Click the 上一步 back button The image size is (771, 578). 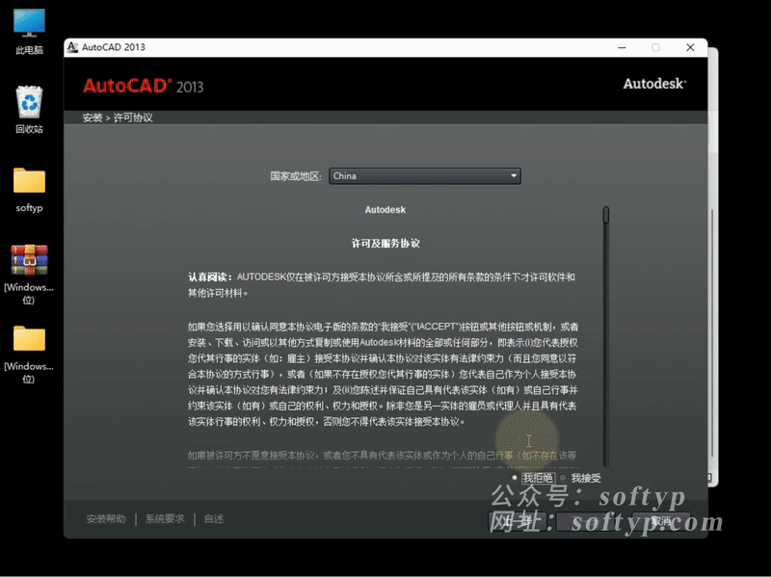pyautogui.click(x=518, y=521)
